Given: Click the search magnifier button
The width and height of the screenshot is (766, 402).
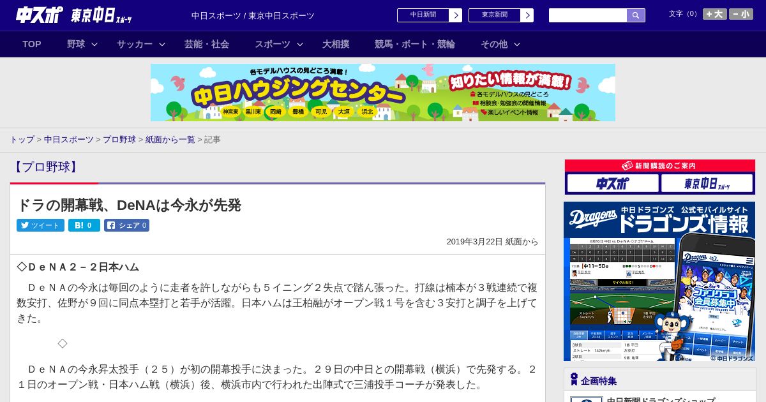Looking at the screenshot, I should point(636,15).
